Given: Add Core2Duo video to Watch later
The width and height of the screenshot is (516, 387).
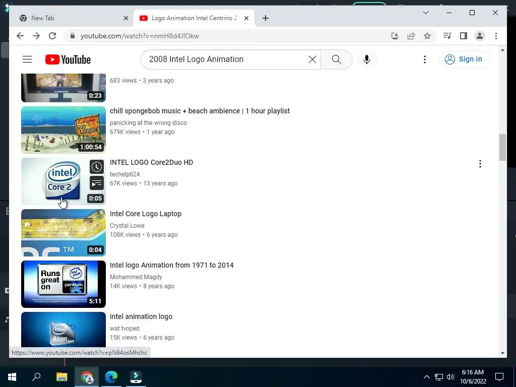Looking at the screenshot, I should click(x=96, y=167).
